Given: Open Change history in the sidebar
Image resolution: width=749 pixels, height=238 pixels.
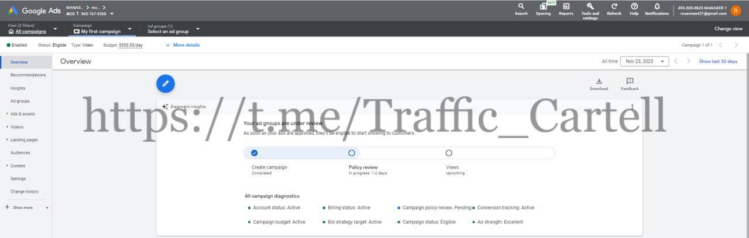Looking at the screenshot, I should click(25, 191).
